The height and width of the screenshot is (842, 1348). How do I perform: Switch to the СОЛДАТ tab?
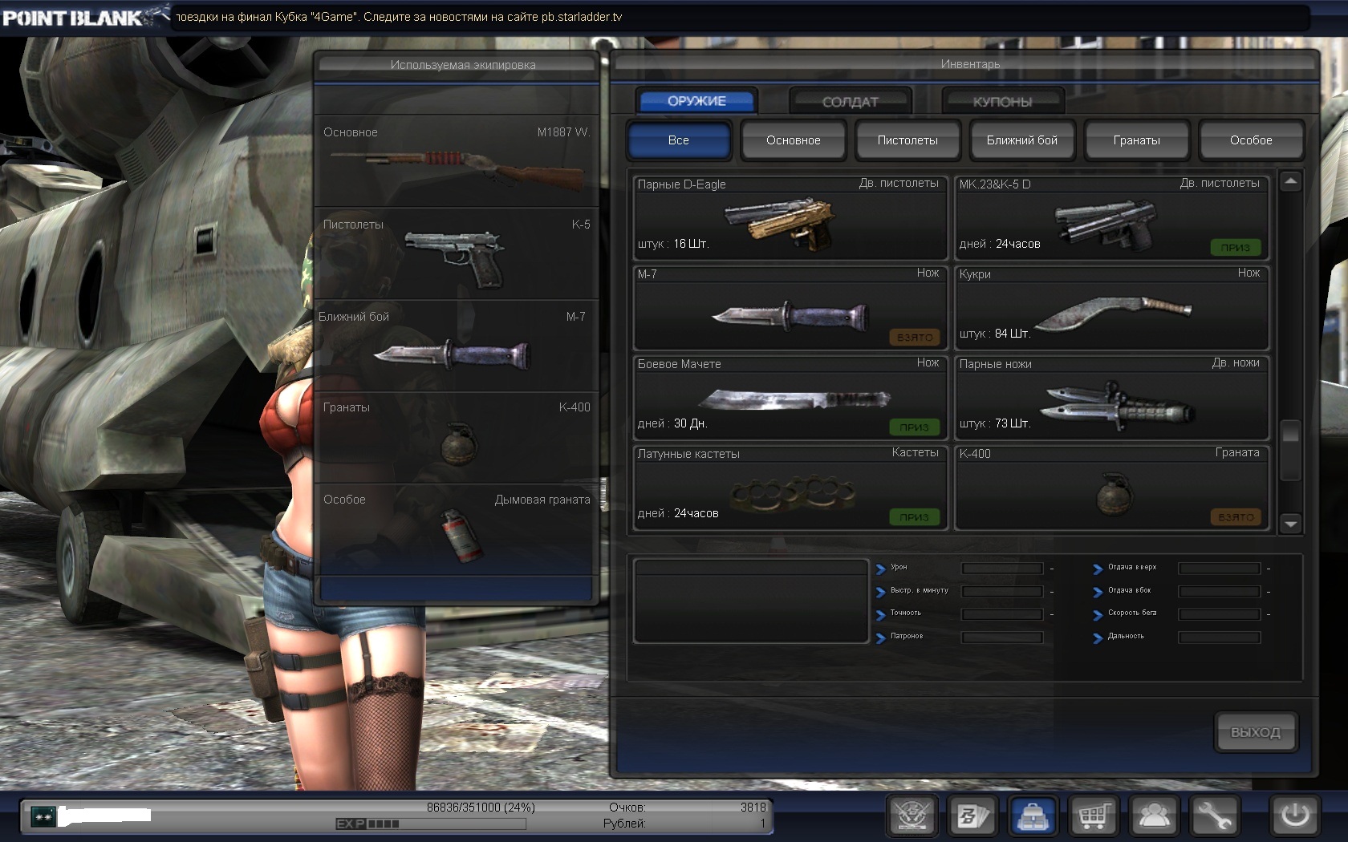pos(850,102)
